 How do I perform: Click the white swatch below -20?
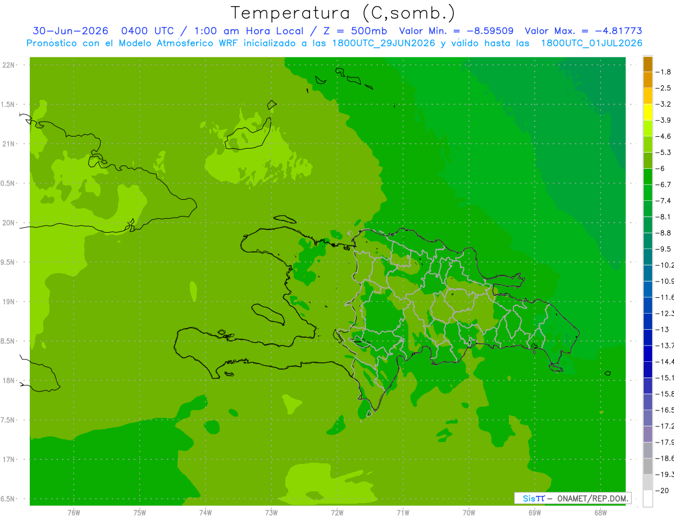[648, 498]
